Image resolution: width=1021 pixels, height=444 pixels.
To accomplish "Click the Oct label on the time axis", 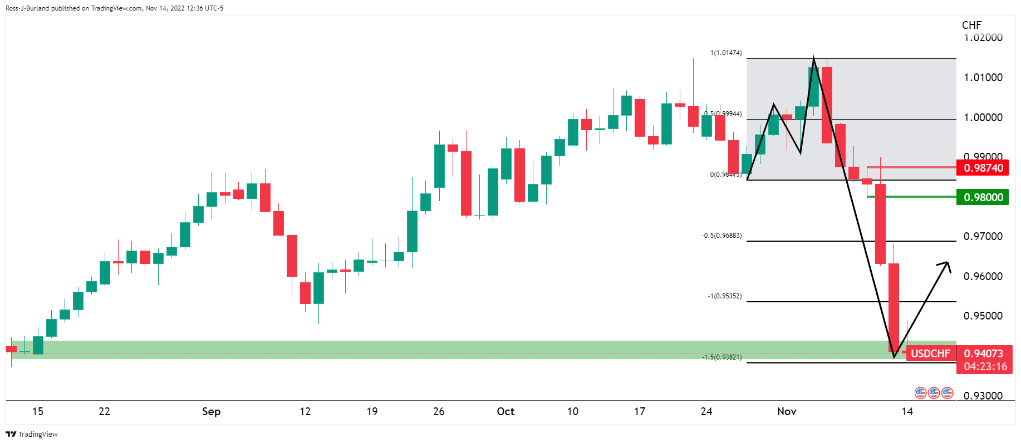I will pos(505,411).
